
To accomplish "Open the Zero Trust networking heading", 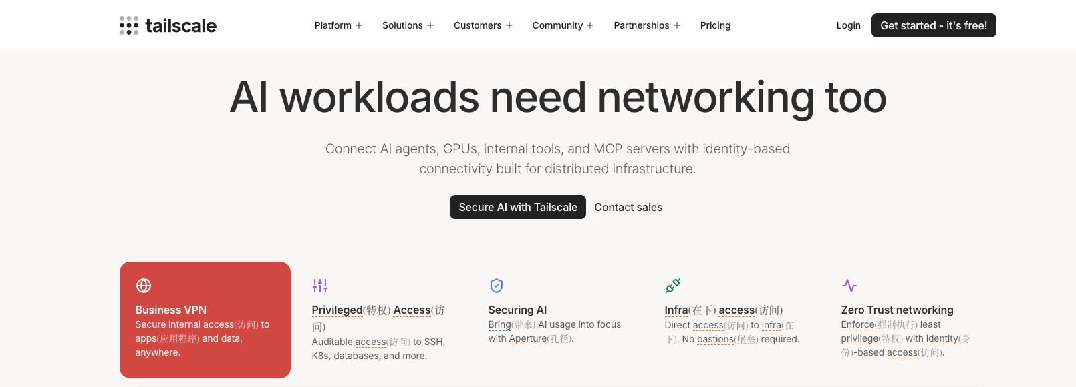I will (x=897, y=310).
